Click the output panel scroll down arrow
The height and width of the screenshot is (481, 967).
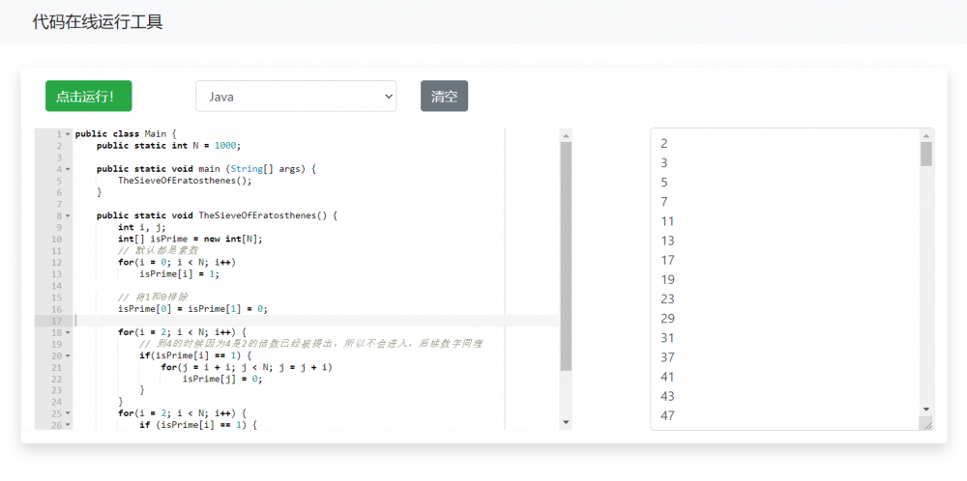[x=926, y=409]
